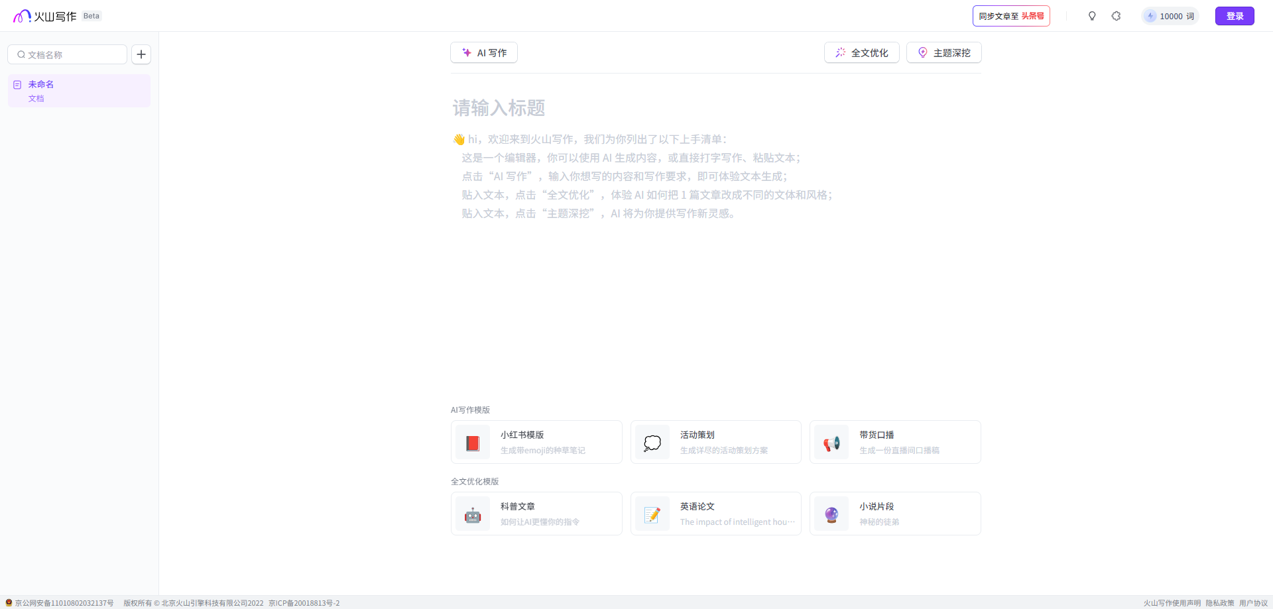
Task: Open the 英语论文 optimization template
Action: click(715, 514)
